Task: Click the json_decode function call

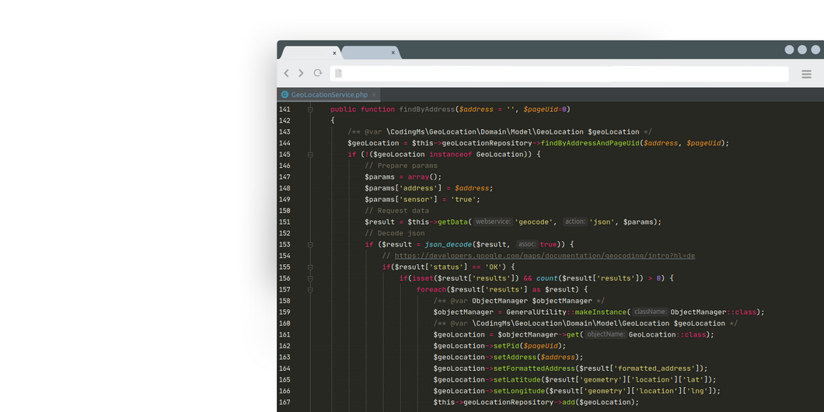Action: click(449, 244)
